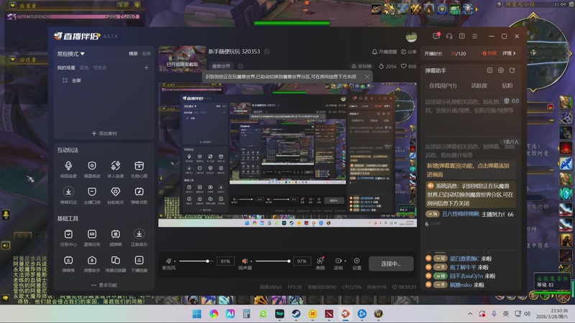Pop out the 弹幕助手 panel
The width and height of the screenshot is (575, 323).
512,70
